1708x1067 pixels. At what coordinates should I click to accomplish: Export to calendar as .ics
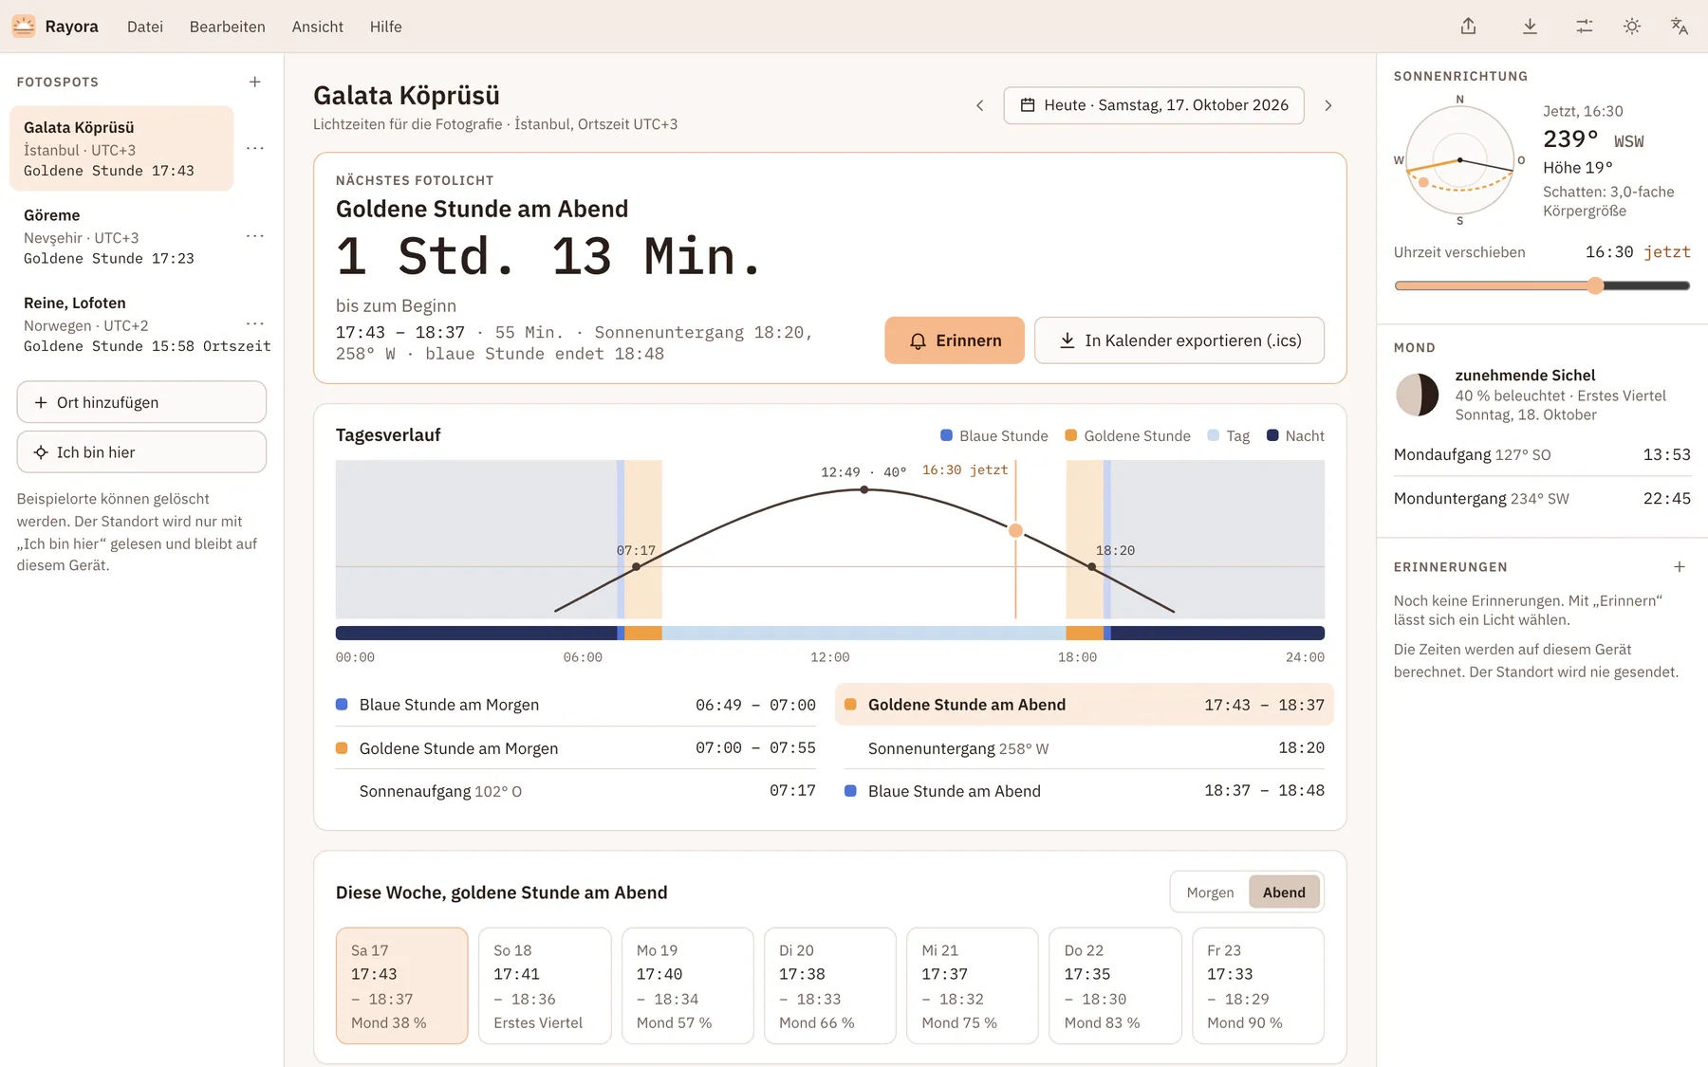1179,340
